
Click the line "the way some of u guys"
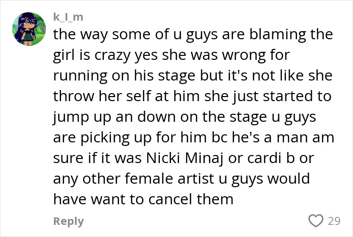click(193, 35)
